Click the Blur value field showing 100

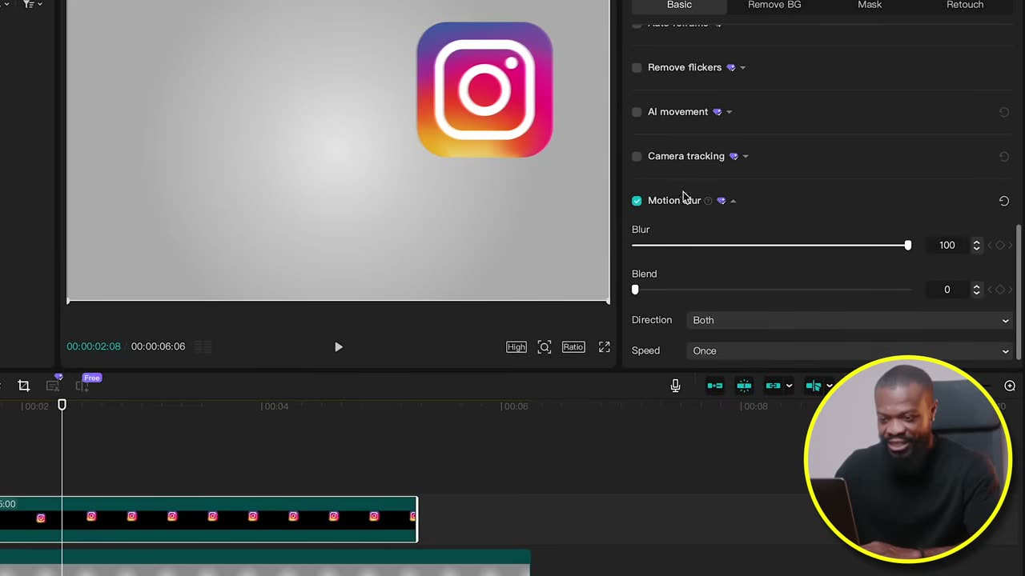947,246
